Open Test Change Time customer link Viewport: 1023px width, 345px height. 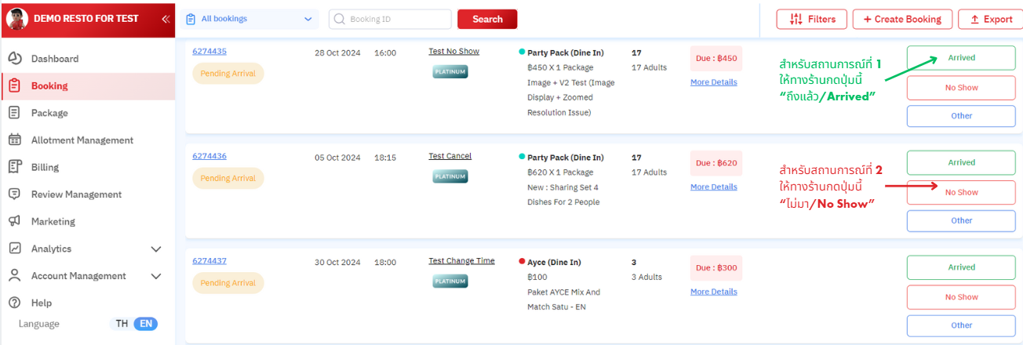pos(461,260)
